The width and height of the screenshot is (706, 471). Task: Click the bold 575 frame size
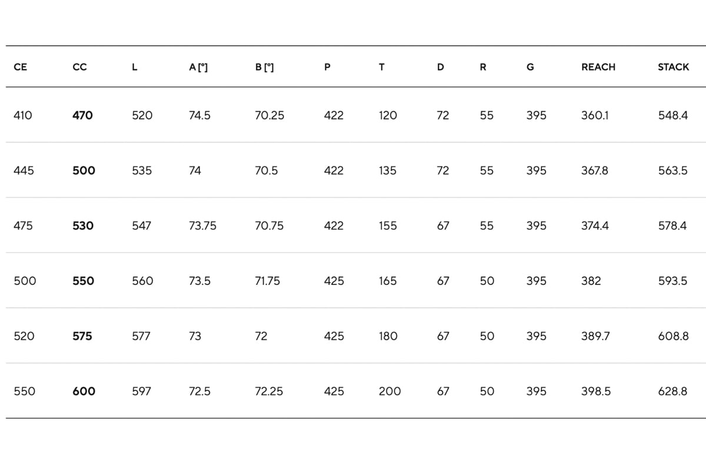pyautogui.click(x=82, y=336)
